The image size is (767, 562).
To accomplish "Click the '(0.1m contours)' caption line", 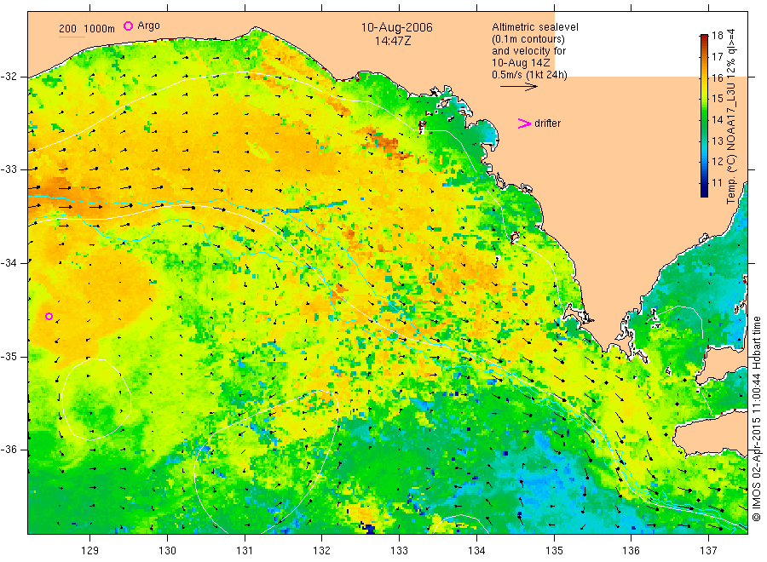I will (x=528, y=39).
